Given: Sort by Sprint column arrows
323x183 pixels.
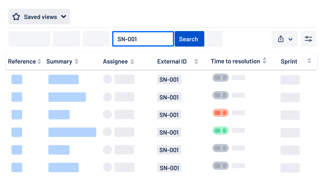Looking at the screenshot, I should click(x=309, y=61).
